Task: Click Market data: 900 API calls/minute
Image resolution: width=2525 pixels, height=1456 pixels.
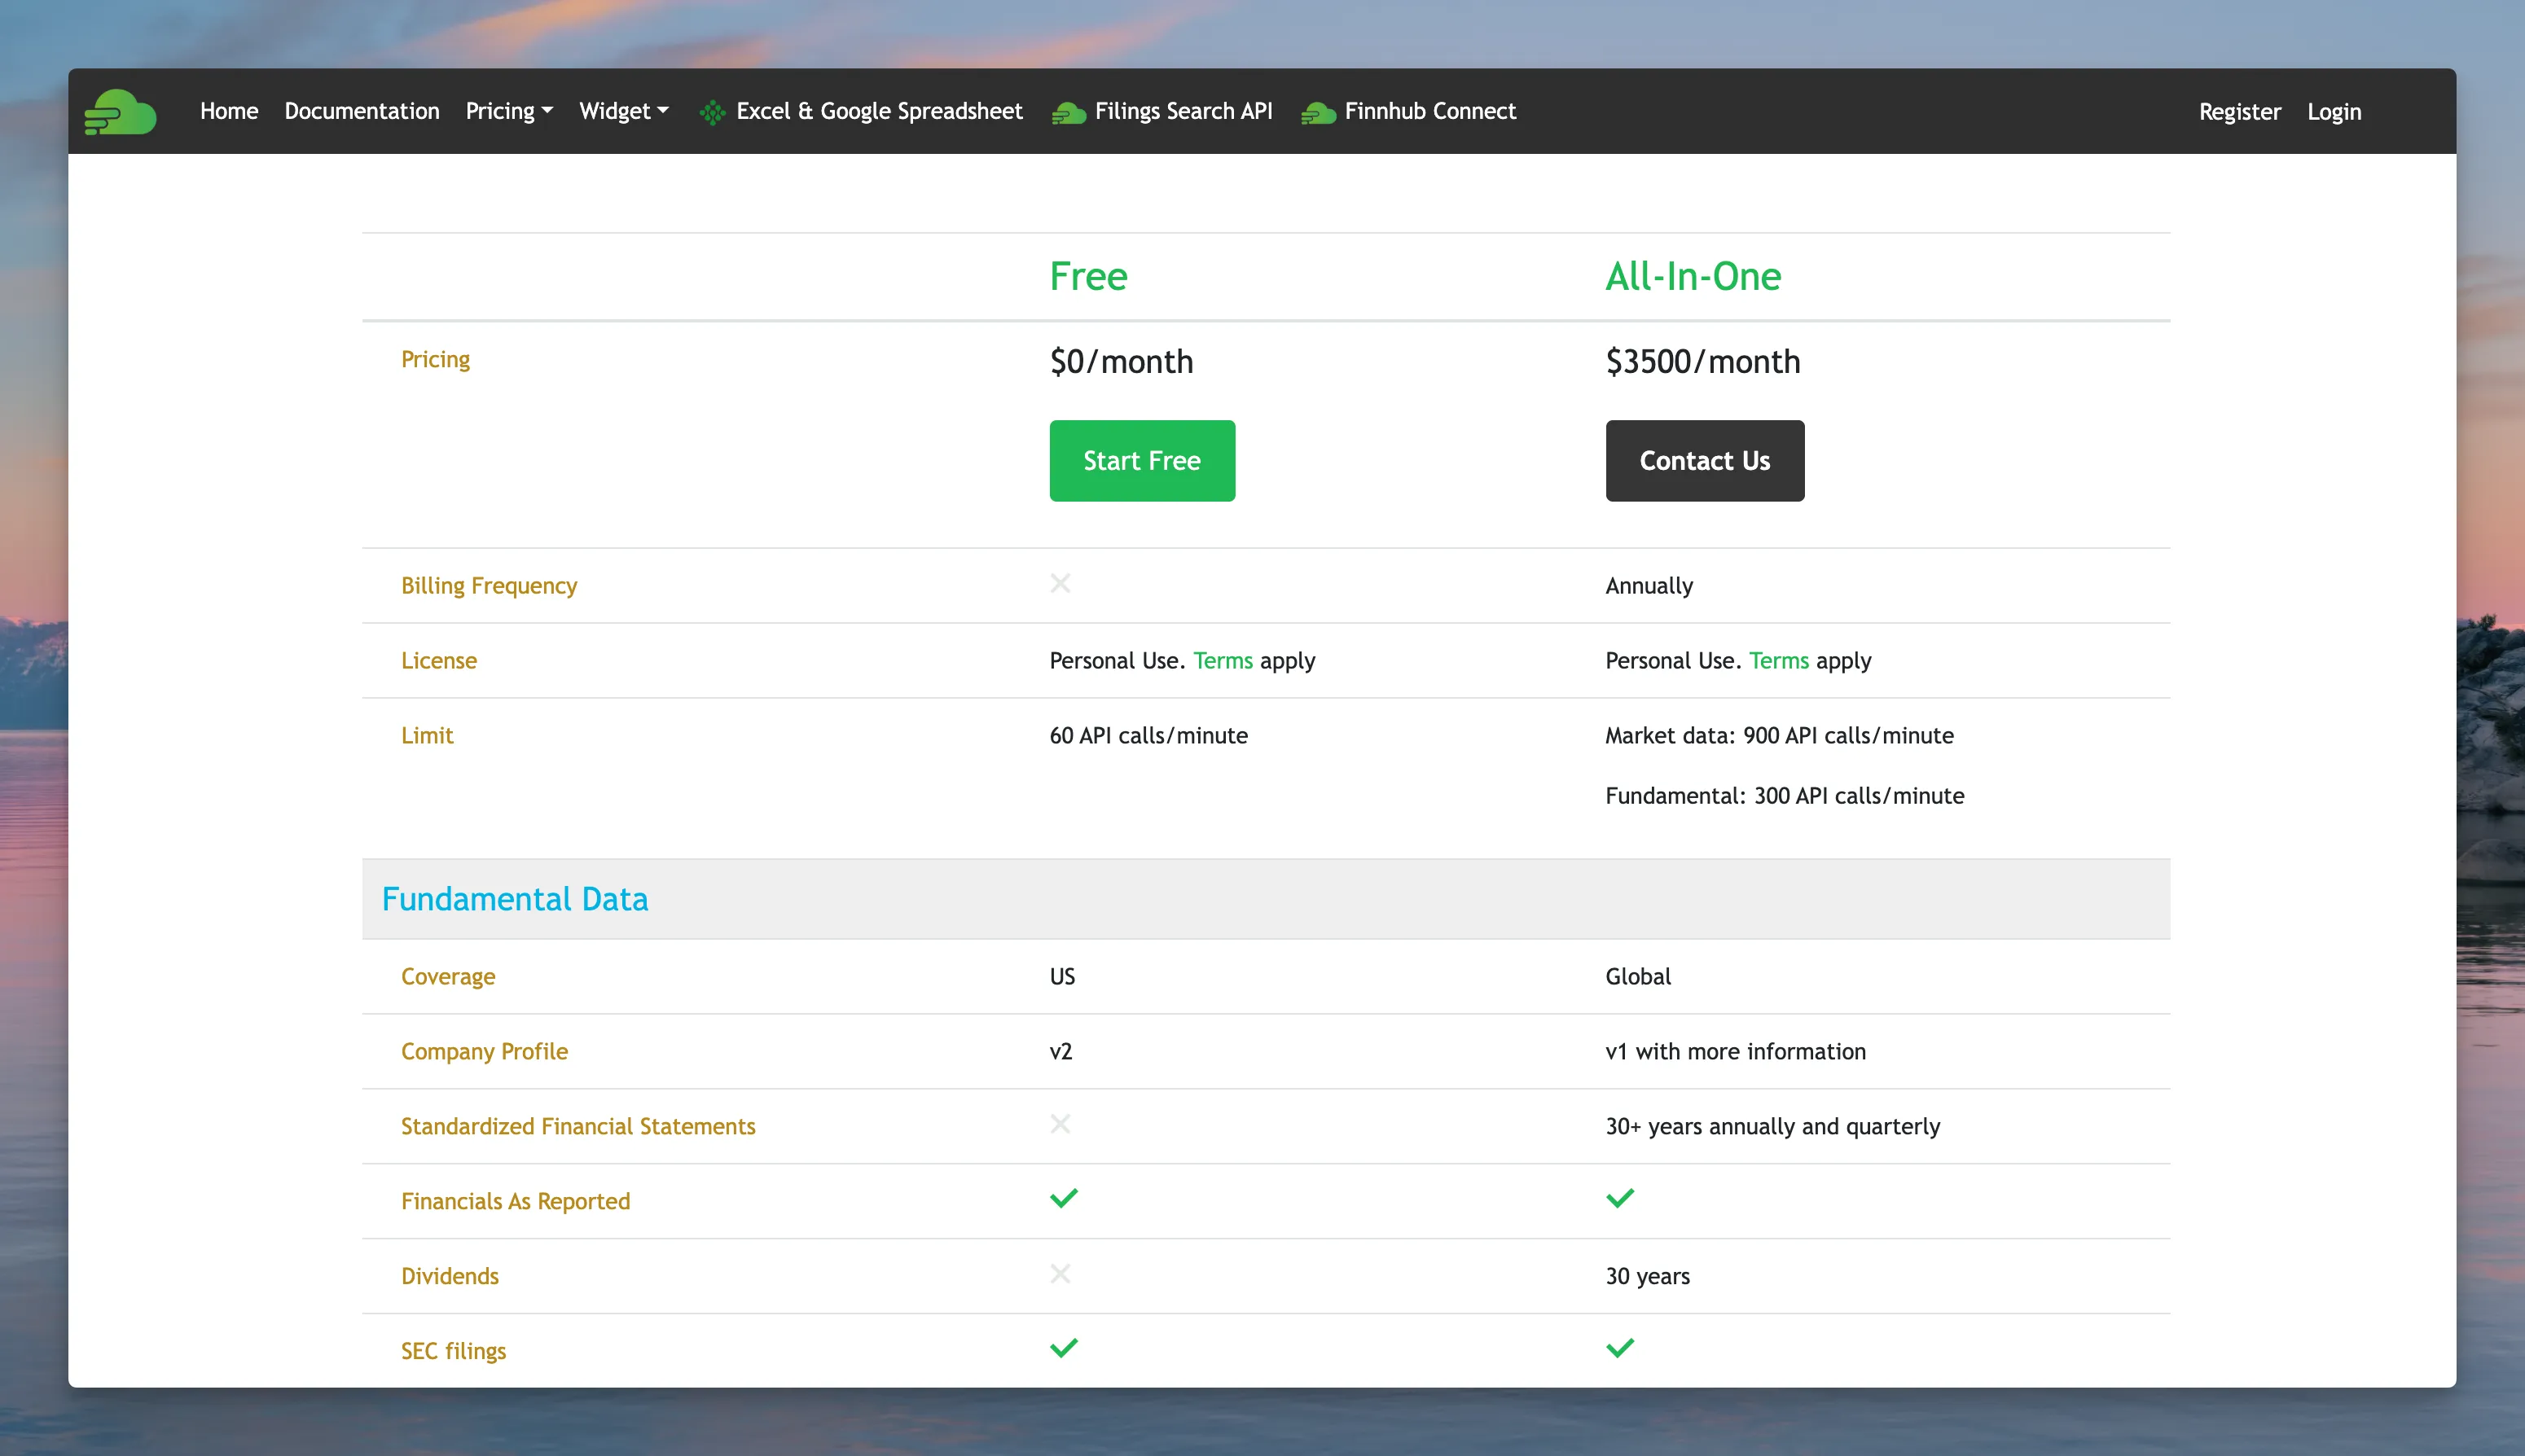Action: coord(1779,736)
